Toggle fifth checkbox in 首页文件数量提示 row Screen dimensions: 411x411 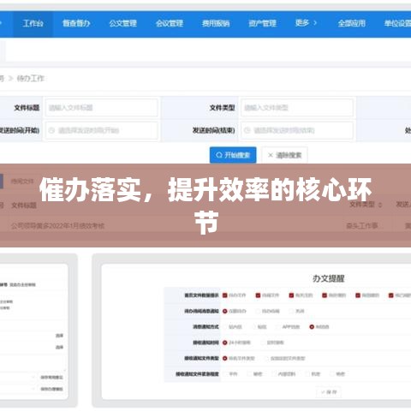click(358, 295)
